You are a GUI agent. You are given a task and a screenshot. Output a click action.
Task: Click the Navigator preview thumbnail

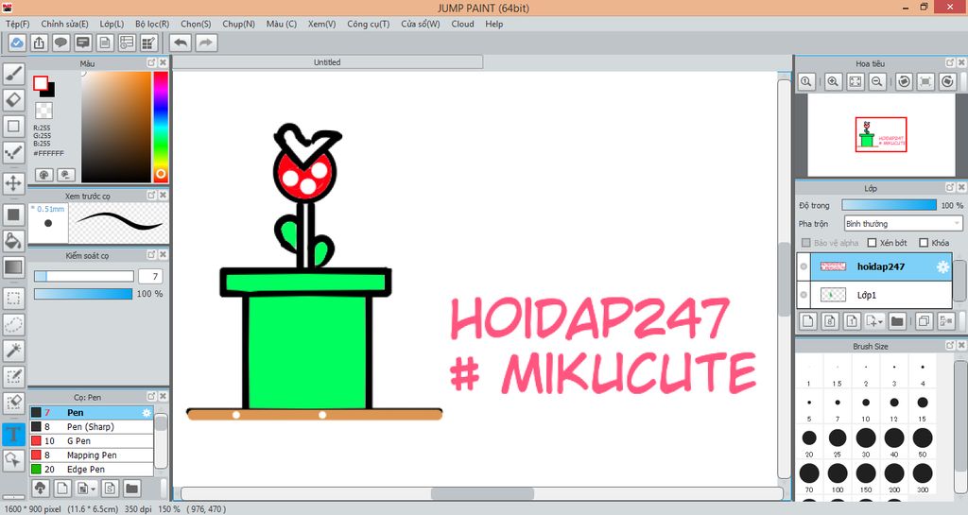[x=881, y=134]
